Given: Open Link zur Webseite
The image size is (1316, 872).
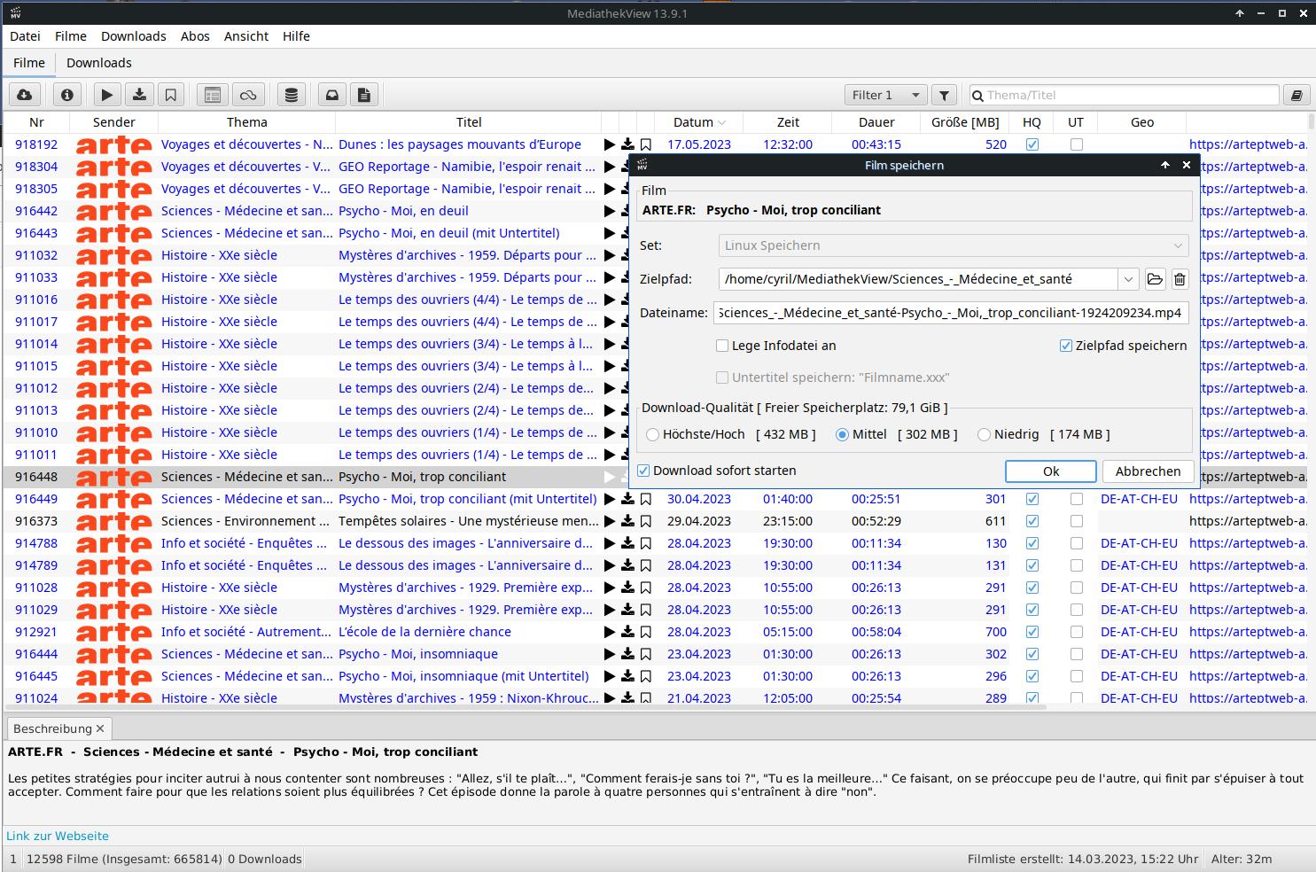Looking at the screenshot, I should coord(58,836).
